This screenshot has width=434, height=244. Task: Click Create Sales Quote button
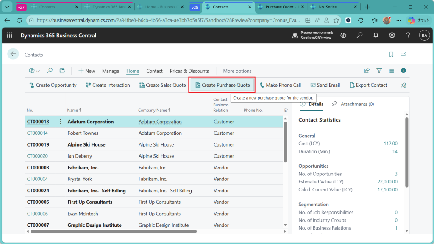(163, 85)
